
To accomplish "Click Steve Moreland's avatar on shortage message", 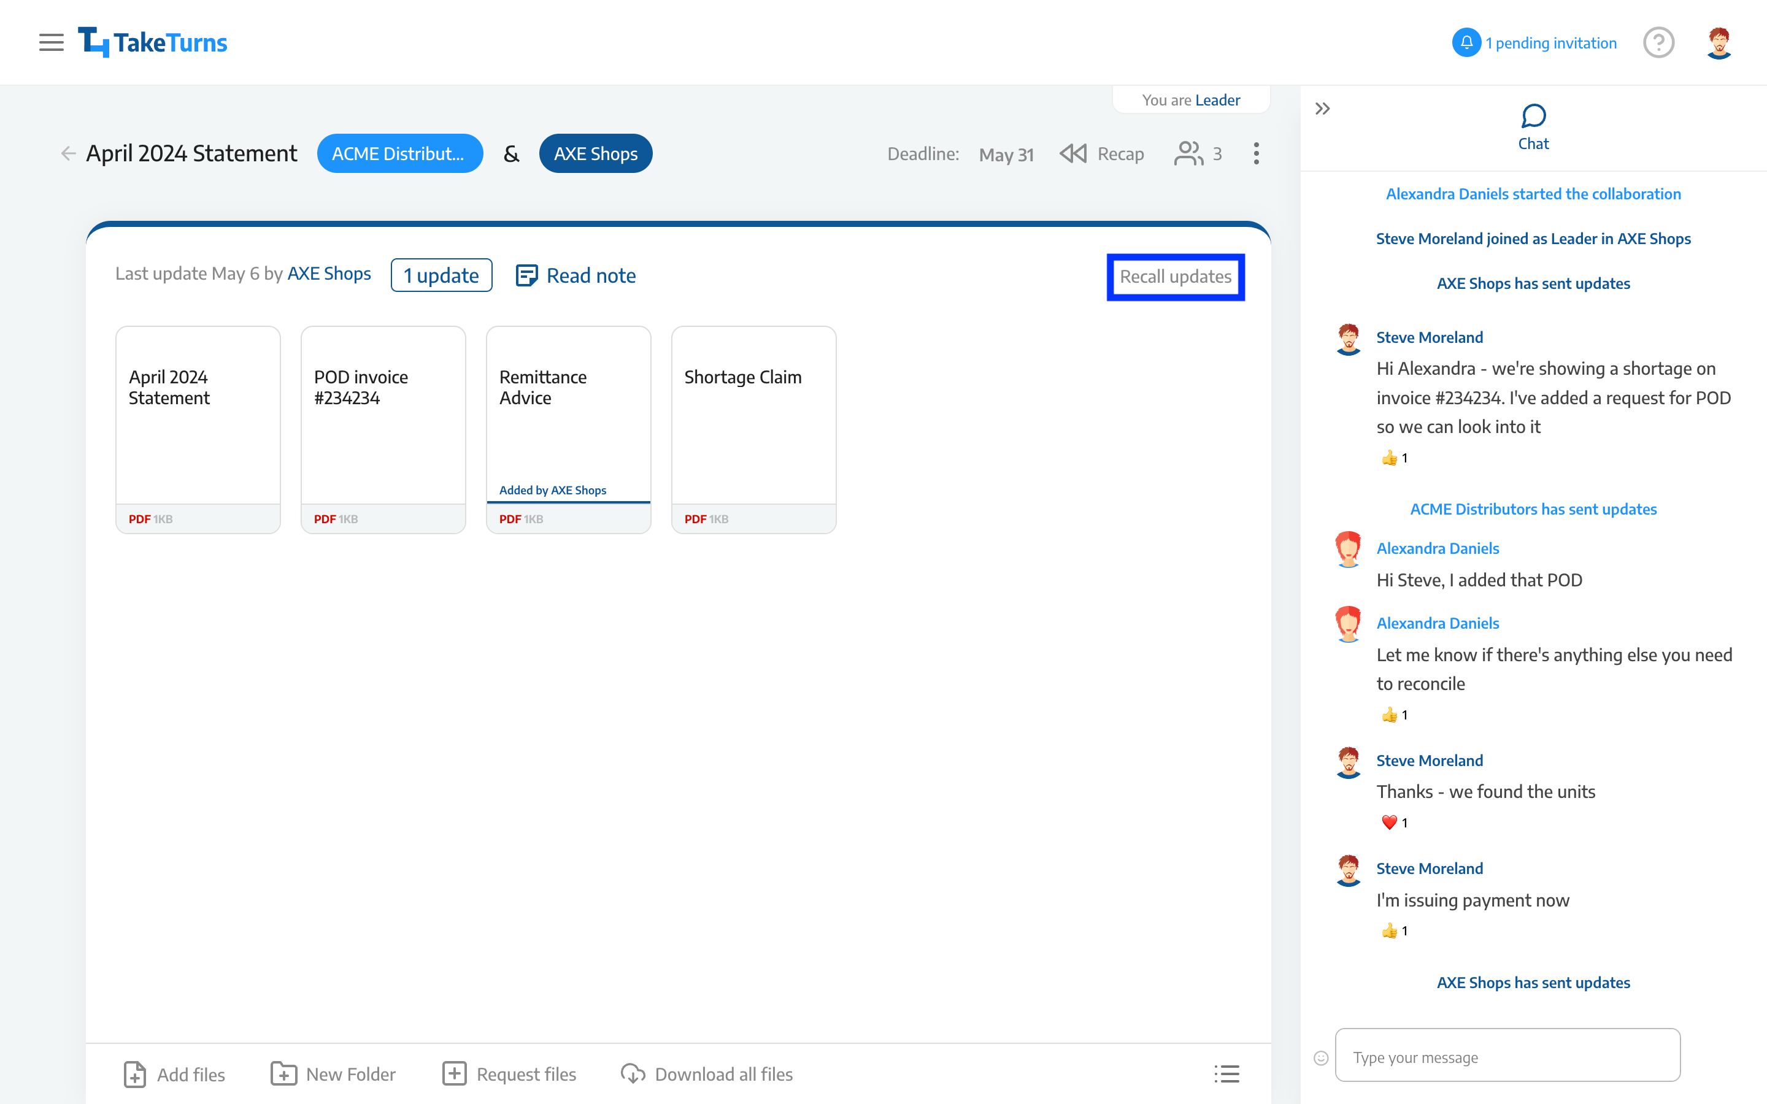I will (x=1349, y=340).
